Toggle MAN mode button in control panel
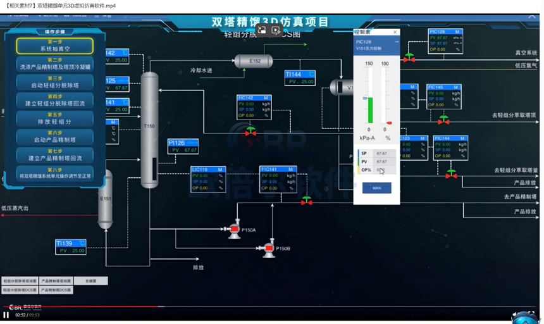Viewport: 544px width, 324px height. tap(376, 188)
